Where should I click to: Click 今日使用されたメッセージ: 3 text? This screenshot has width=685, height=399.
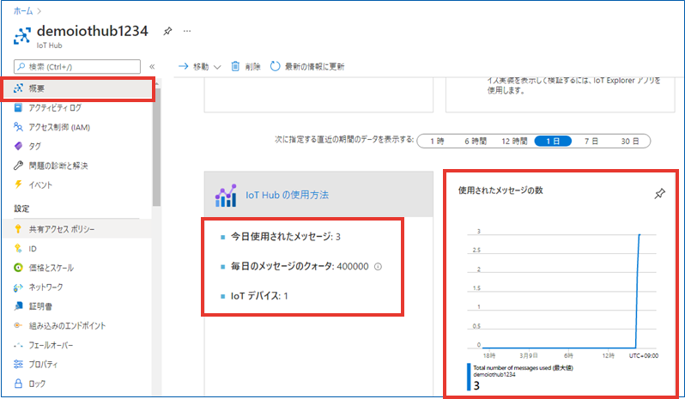point(286,237)
